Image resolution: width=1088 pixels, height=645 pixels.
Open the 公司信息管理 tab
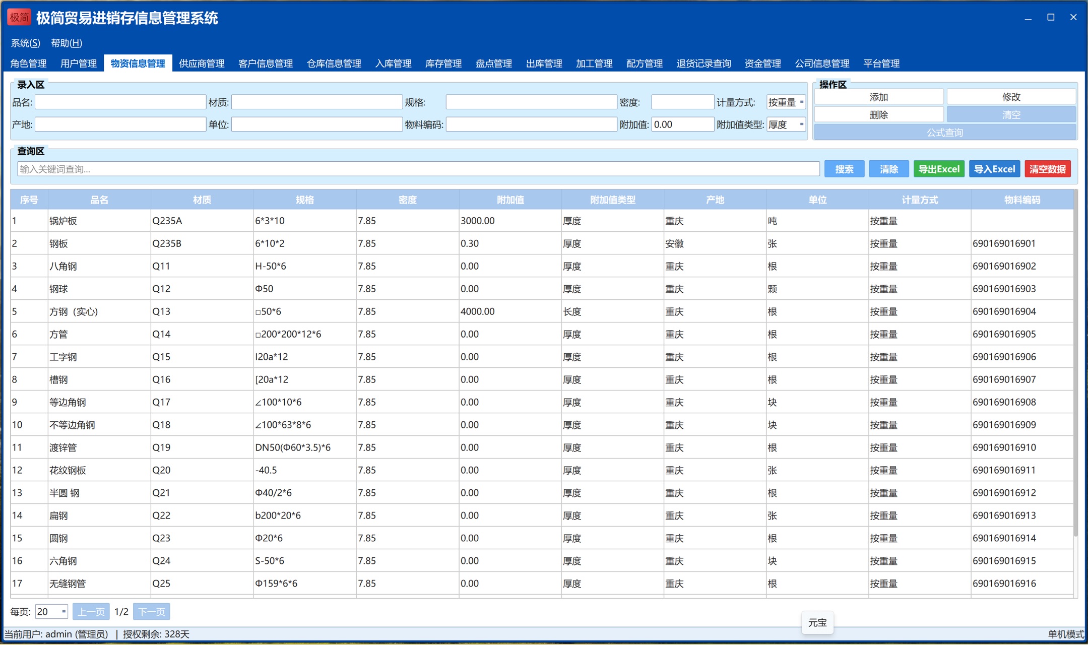click(822, 63)
